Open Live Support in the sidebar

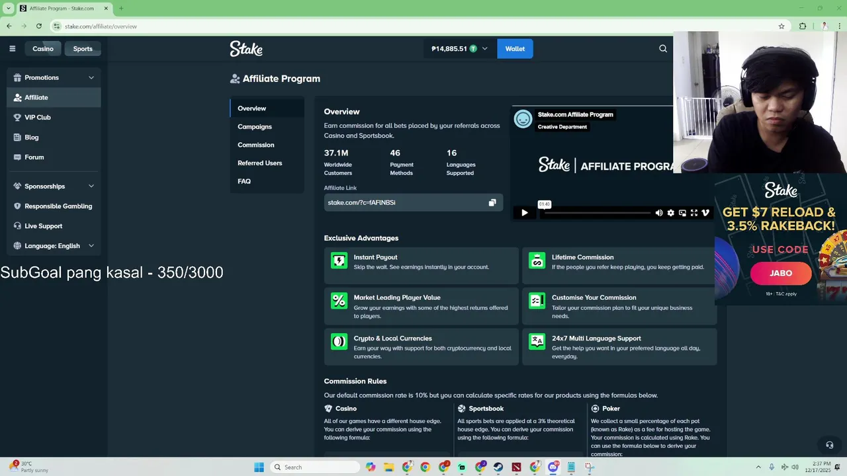54,226
